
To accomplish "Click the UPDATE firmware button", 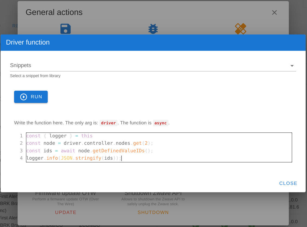I will coord(66,212).
